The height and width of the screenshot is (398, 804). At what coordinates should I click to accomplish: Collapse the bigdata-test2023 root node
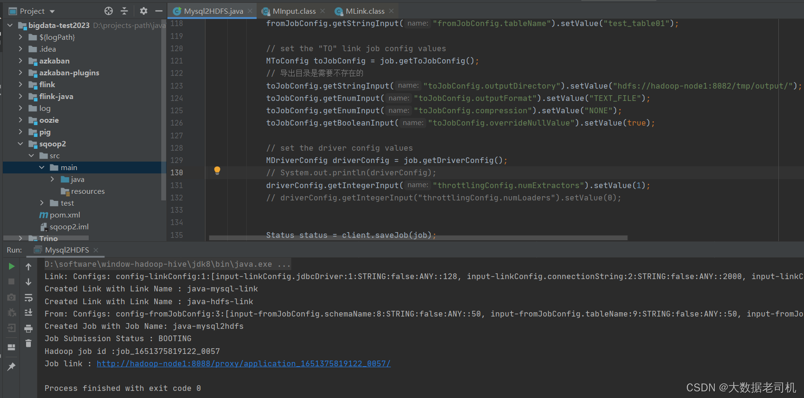click(x=10, y=25)
